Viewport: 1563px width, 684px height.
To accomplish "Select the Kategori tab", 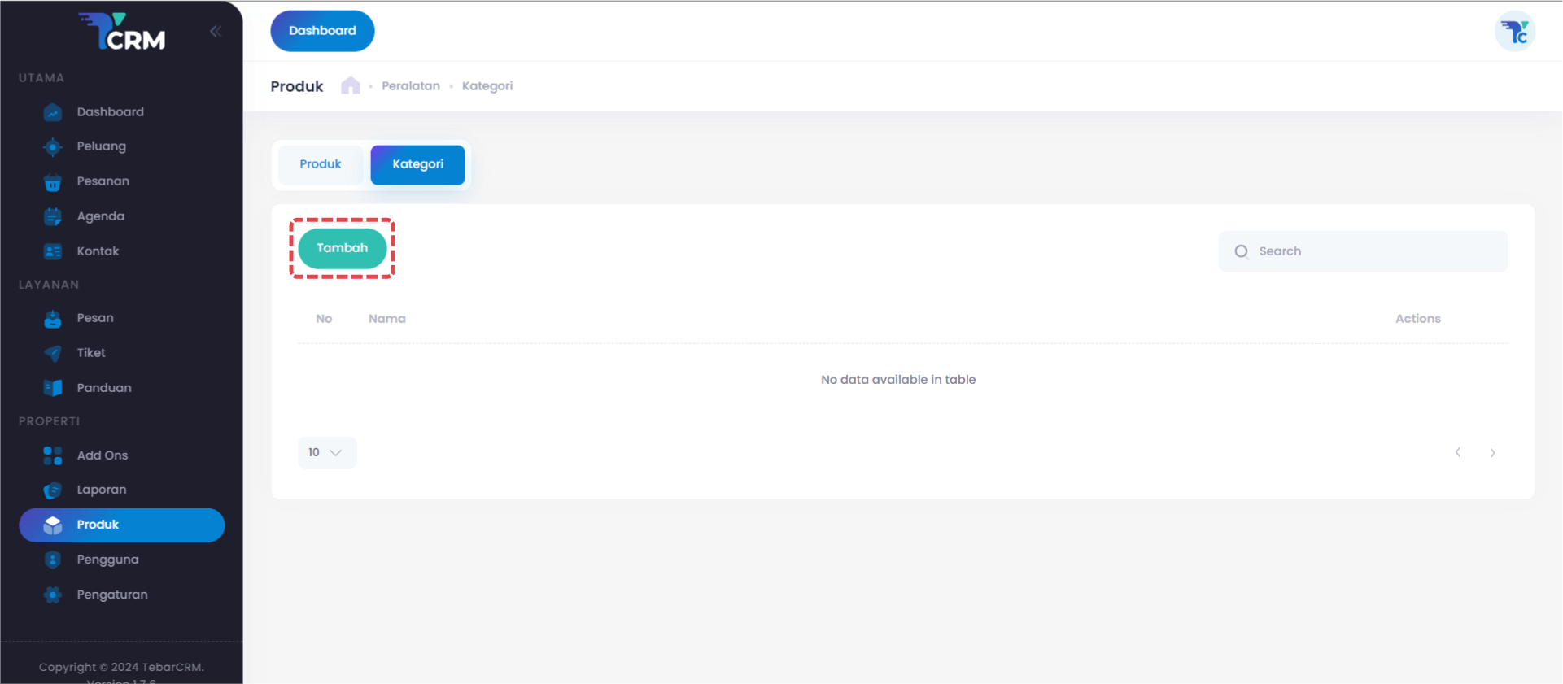I will [417, 164].
